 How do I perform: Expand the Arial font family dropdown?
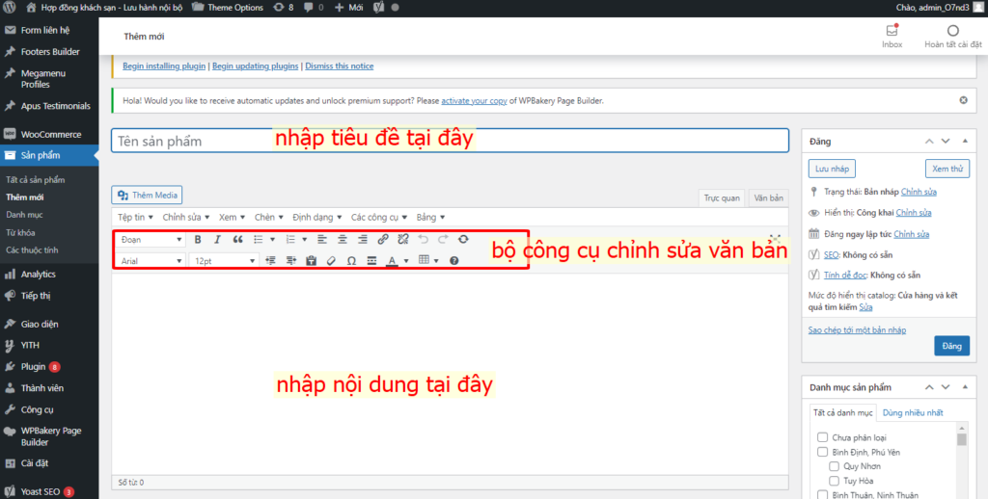(x=151, y=260)
